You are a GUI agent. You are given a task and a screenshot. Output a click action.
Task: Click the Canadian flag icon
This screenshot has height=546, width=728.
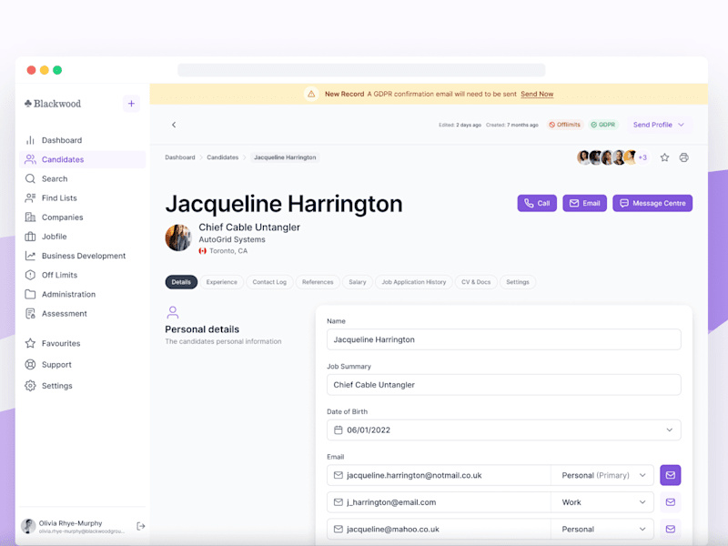[x=202, y=251]
